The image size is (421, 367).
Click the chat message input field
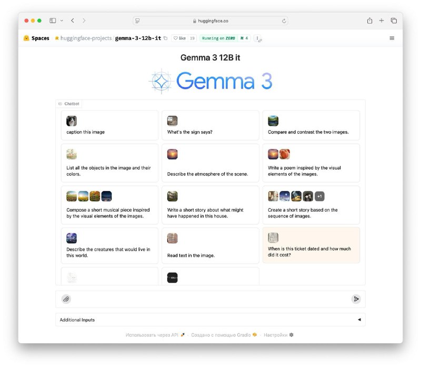[211, 299]
